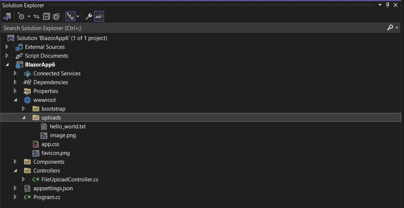Expand the FileUploadController.cs node
This screenshot has height=208, width=404.
click(x=24, y=180)
